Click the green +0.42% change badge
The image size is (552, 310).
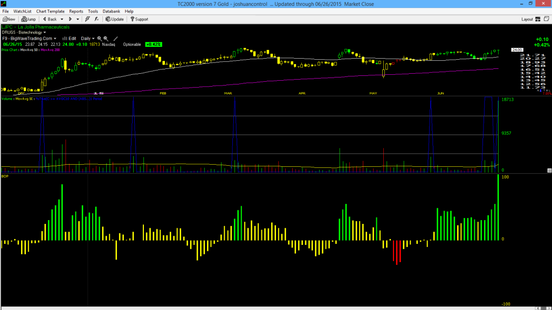coord(154,44)
